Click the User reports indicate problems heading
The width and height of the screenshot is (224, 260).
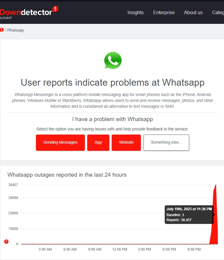click(113, 82)
